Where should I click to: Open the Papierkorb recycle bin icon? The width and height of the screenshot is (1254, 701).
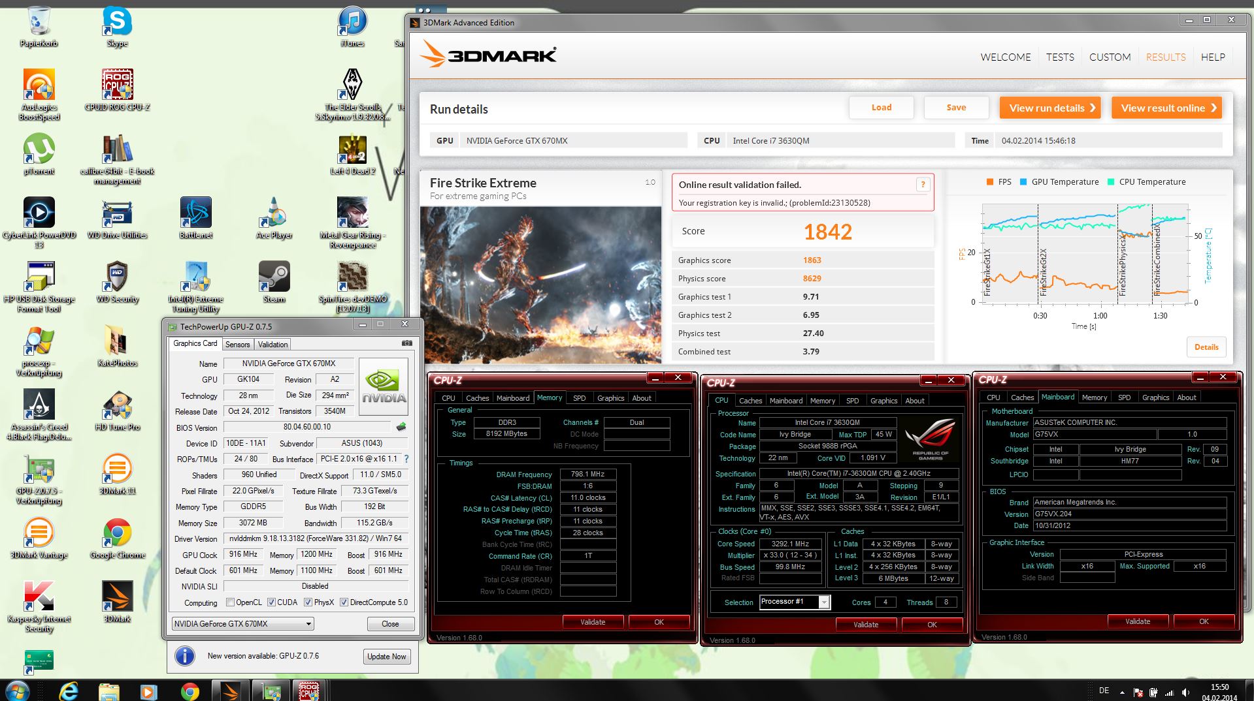point(39,27)
